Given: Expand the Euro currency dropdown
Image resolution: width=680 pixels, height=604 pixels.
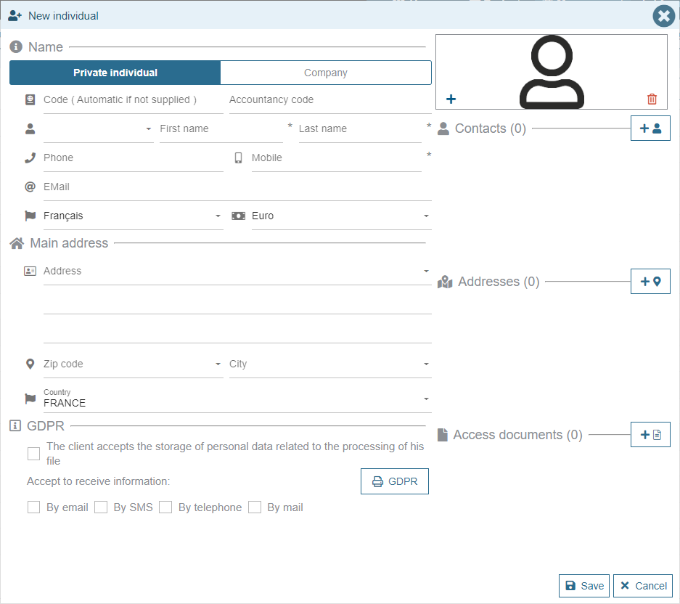Looking at the screenshot, I should (x=340, y=216).
